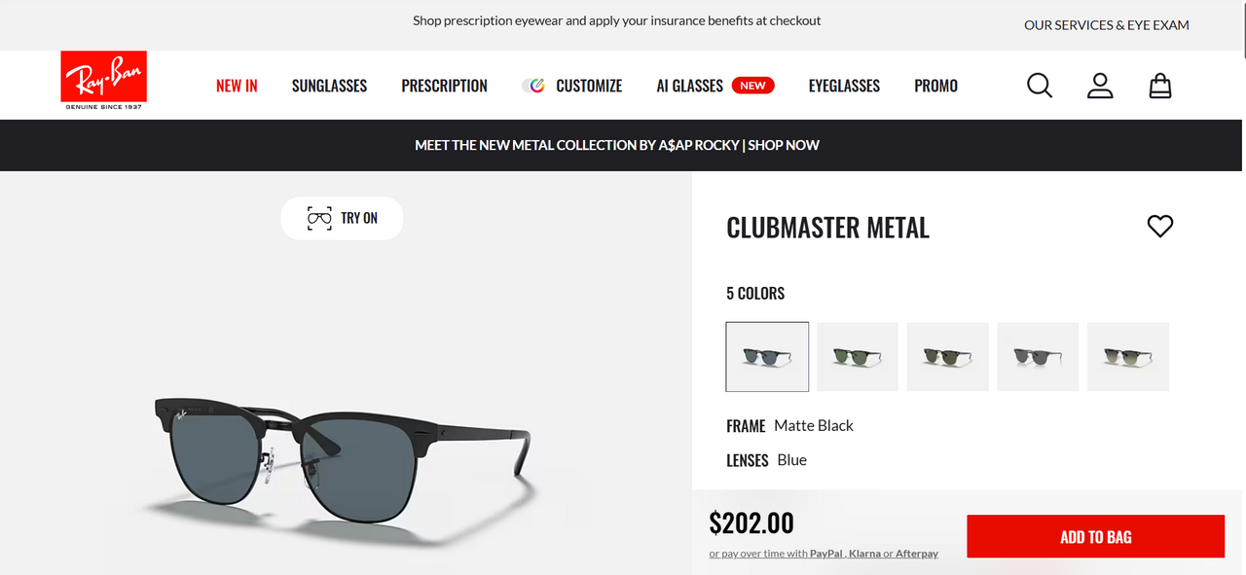Click the Add to Bag button
Screen dimensions: 1246x575
coord(1095,537)
